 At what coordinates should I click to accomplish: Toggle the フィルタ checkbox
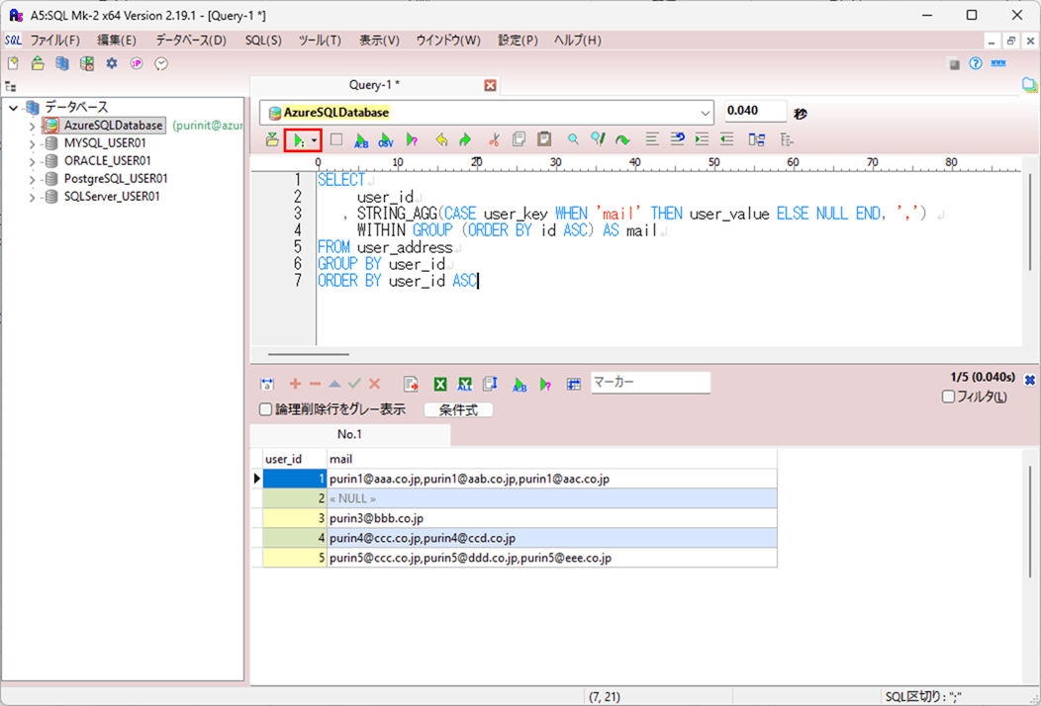click(948, 397)
